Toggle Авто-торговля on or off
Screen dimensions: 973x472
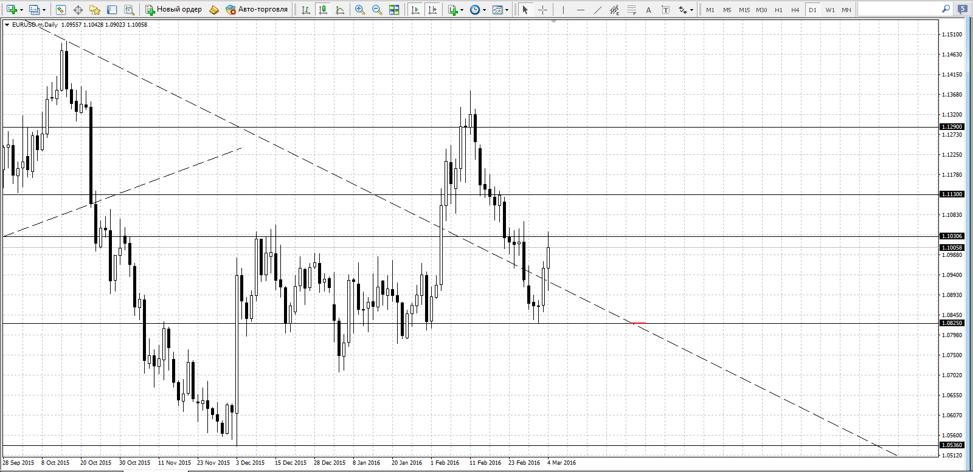pyautogui.click(x=256, y=10)
